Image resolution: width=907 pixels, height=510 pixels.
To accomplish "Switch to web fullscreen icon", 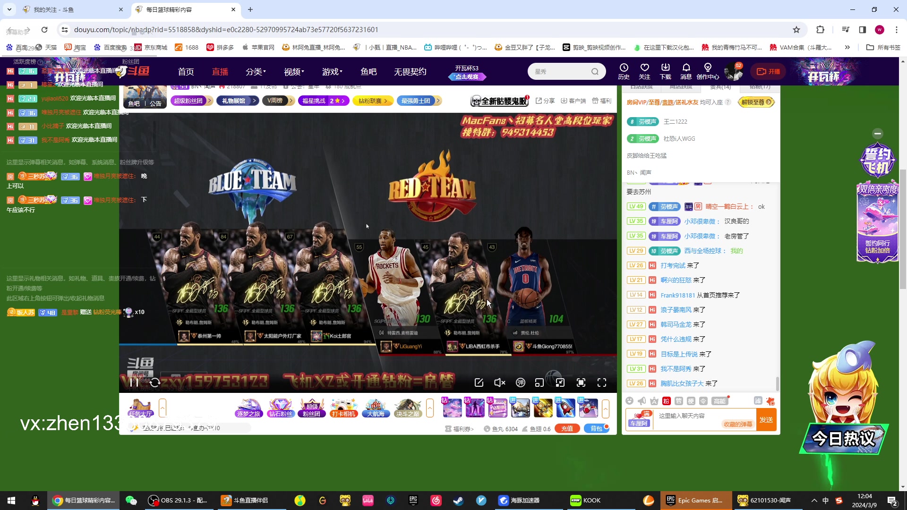I will click(x=581, y=382).
